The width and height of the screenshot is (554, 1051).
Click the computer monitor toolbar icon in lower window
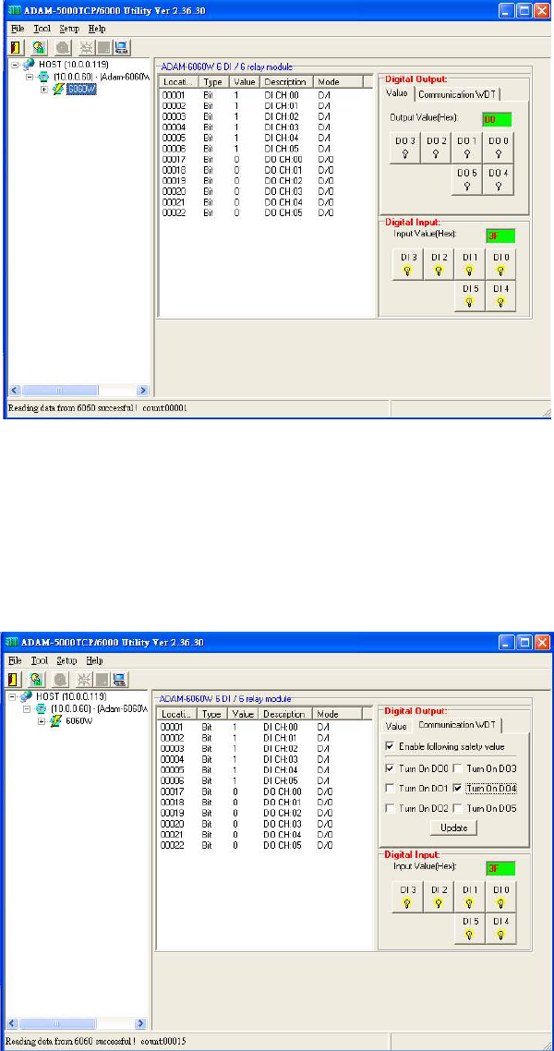pos(120,678)
